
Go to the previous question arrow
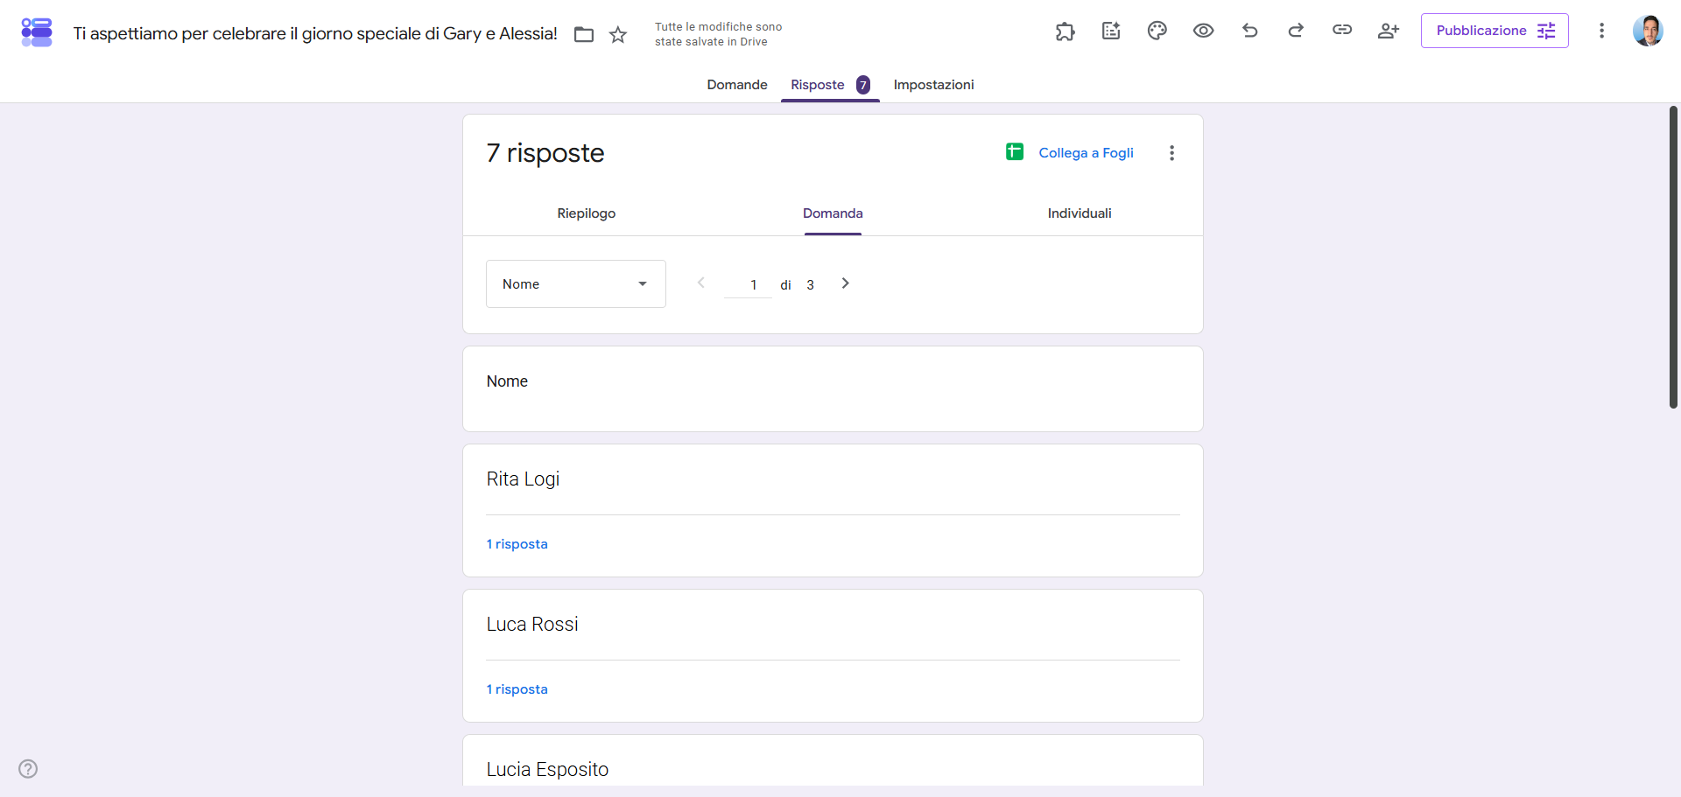pos(700,283)
